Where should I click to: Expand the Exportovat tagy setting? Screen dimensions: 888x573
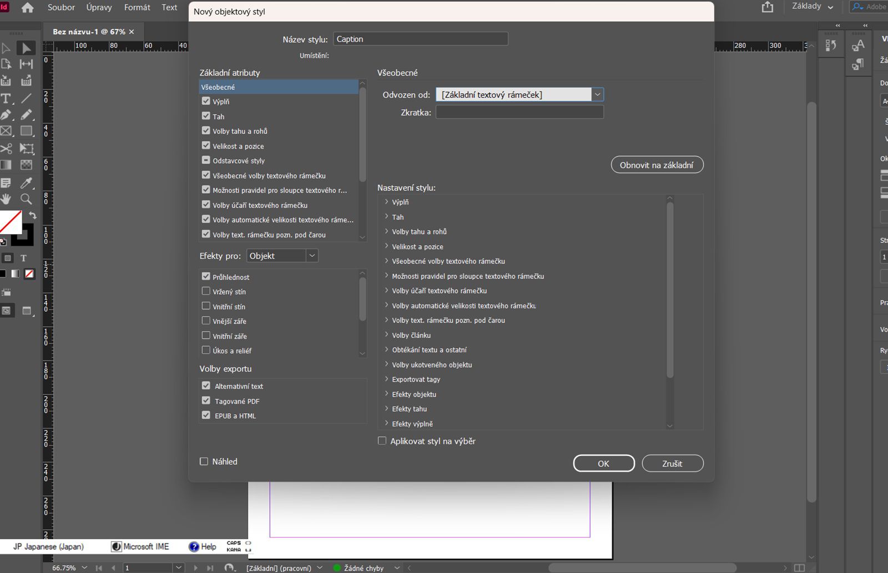tap(386, 379)
